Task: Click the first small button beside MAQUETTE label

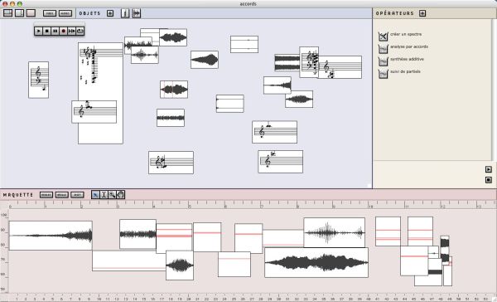Action: [46, 195]
